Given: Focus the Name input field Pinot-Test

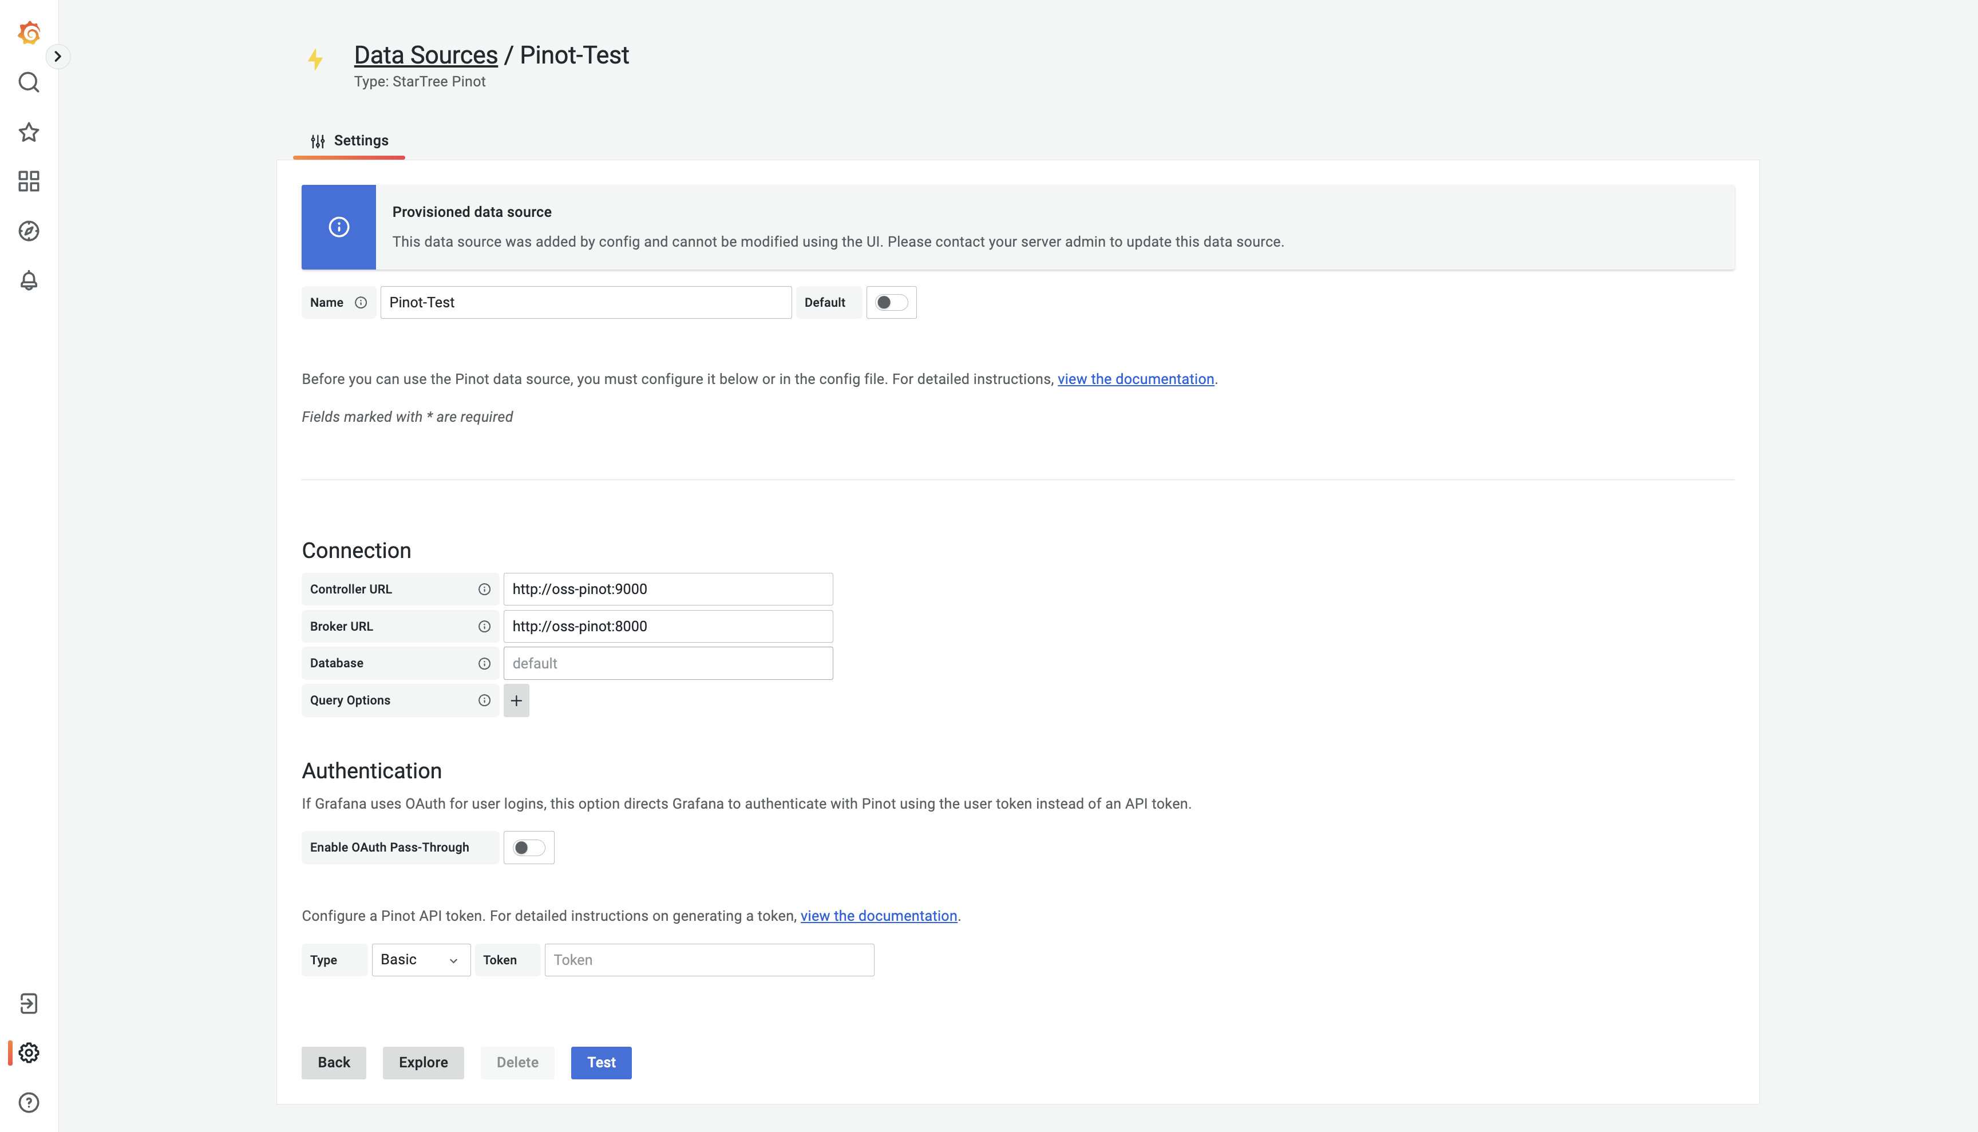Looking at the screenshot, I should pyautogui.click(x=586, y=302).
